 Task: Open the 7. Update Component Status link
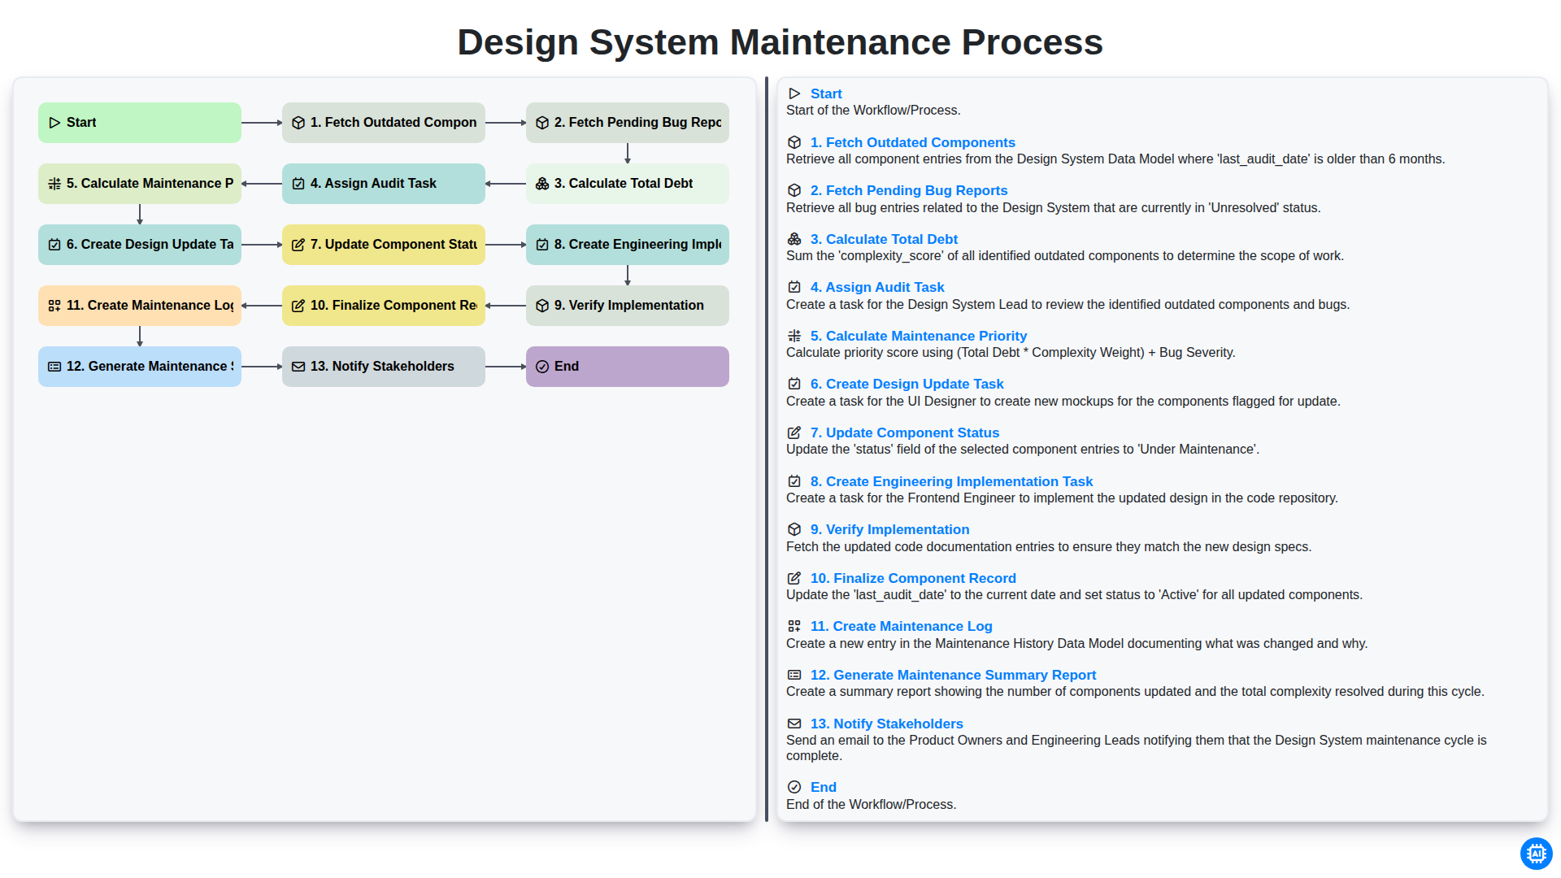tap(905, 432)
